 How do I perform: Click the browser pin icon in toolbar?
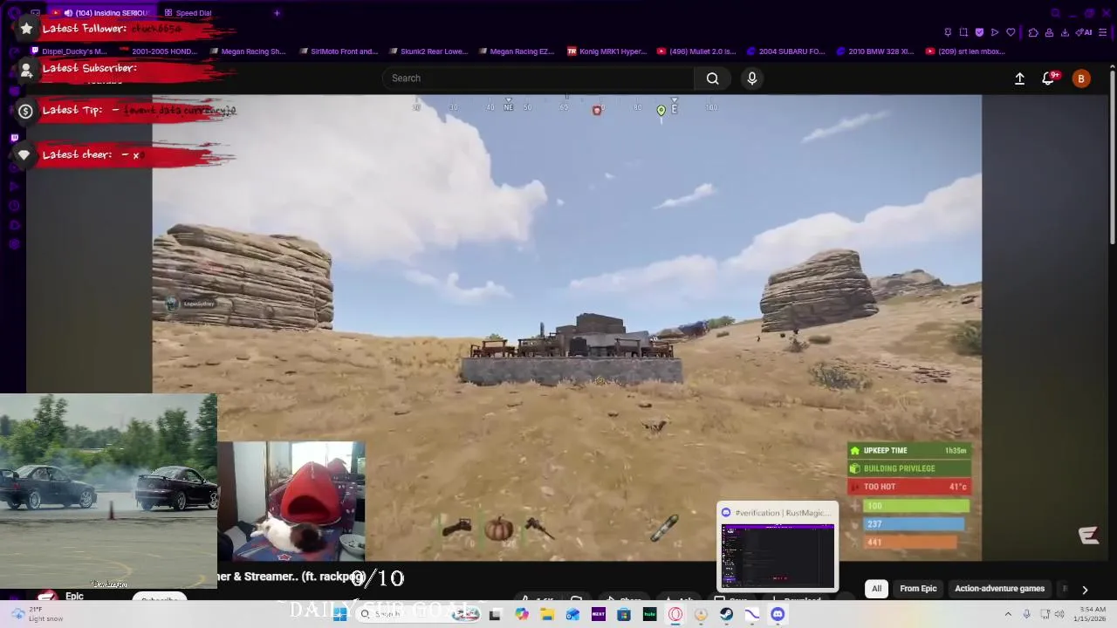(948, 32)
